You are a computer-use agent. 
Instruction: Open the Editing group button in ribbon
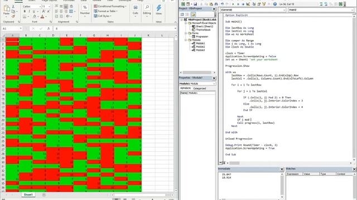(147, 11)
